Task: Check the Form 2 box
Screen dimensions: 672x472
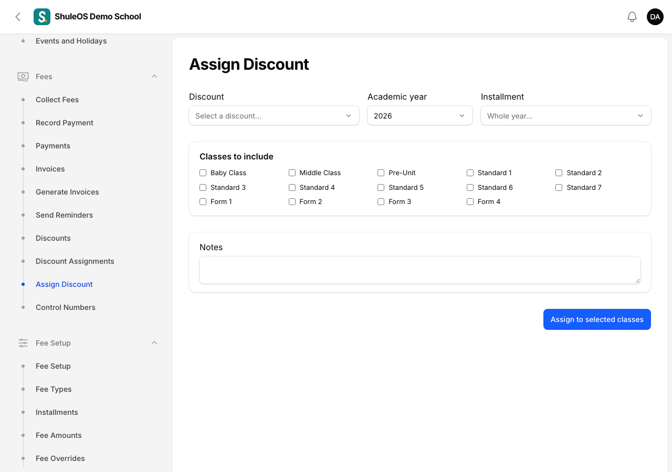Action: coord(292,201)
